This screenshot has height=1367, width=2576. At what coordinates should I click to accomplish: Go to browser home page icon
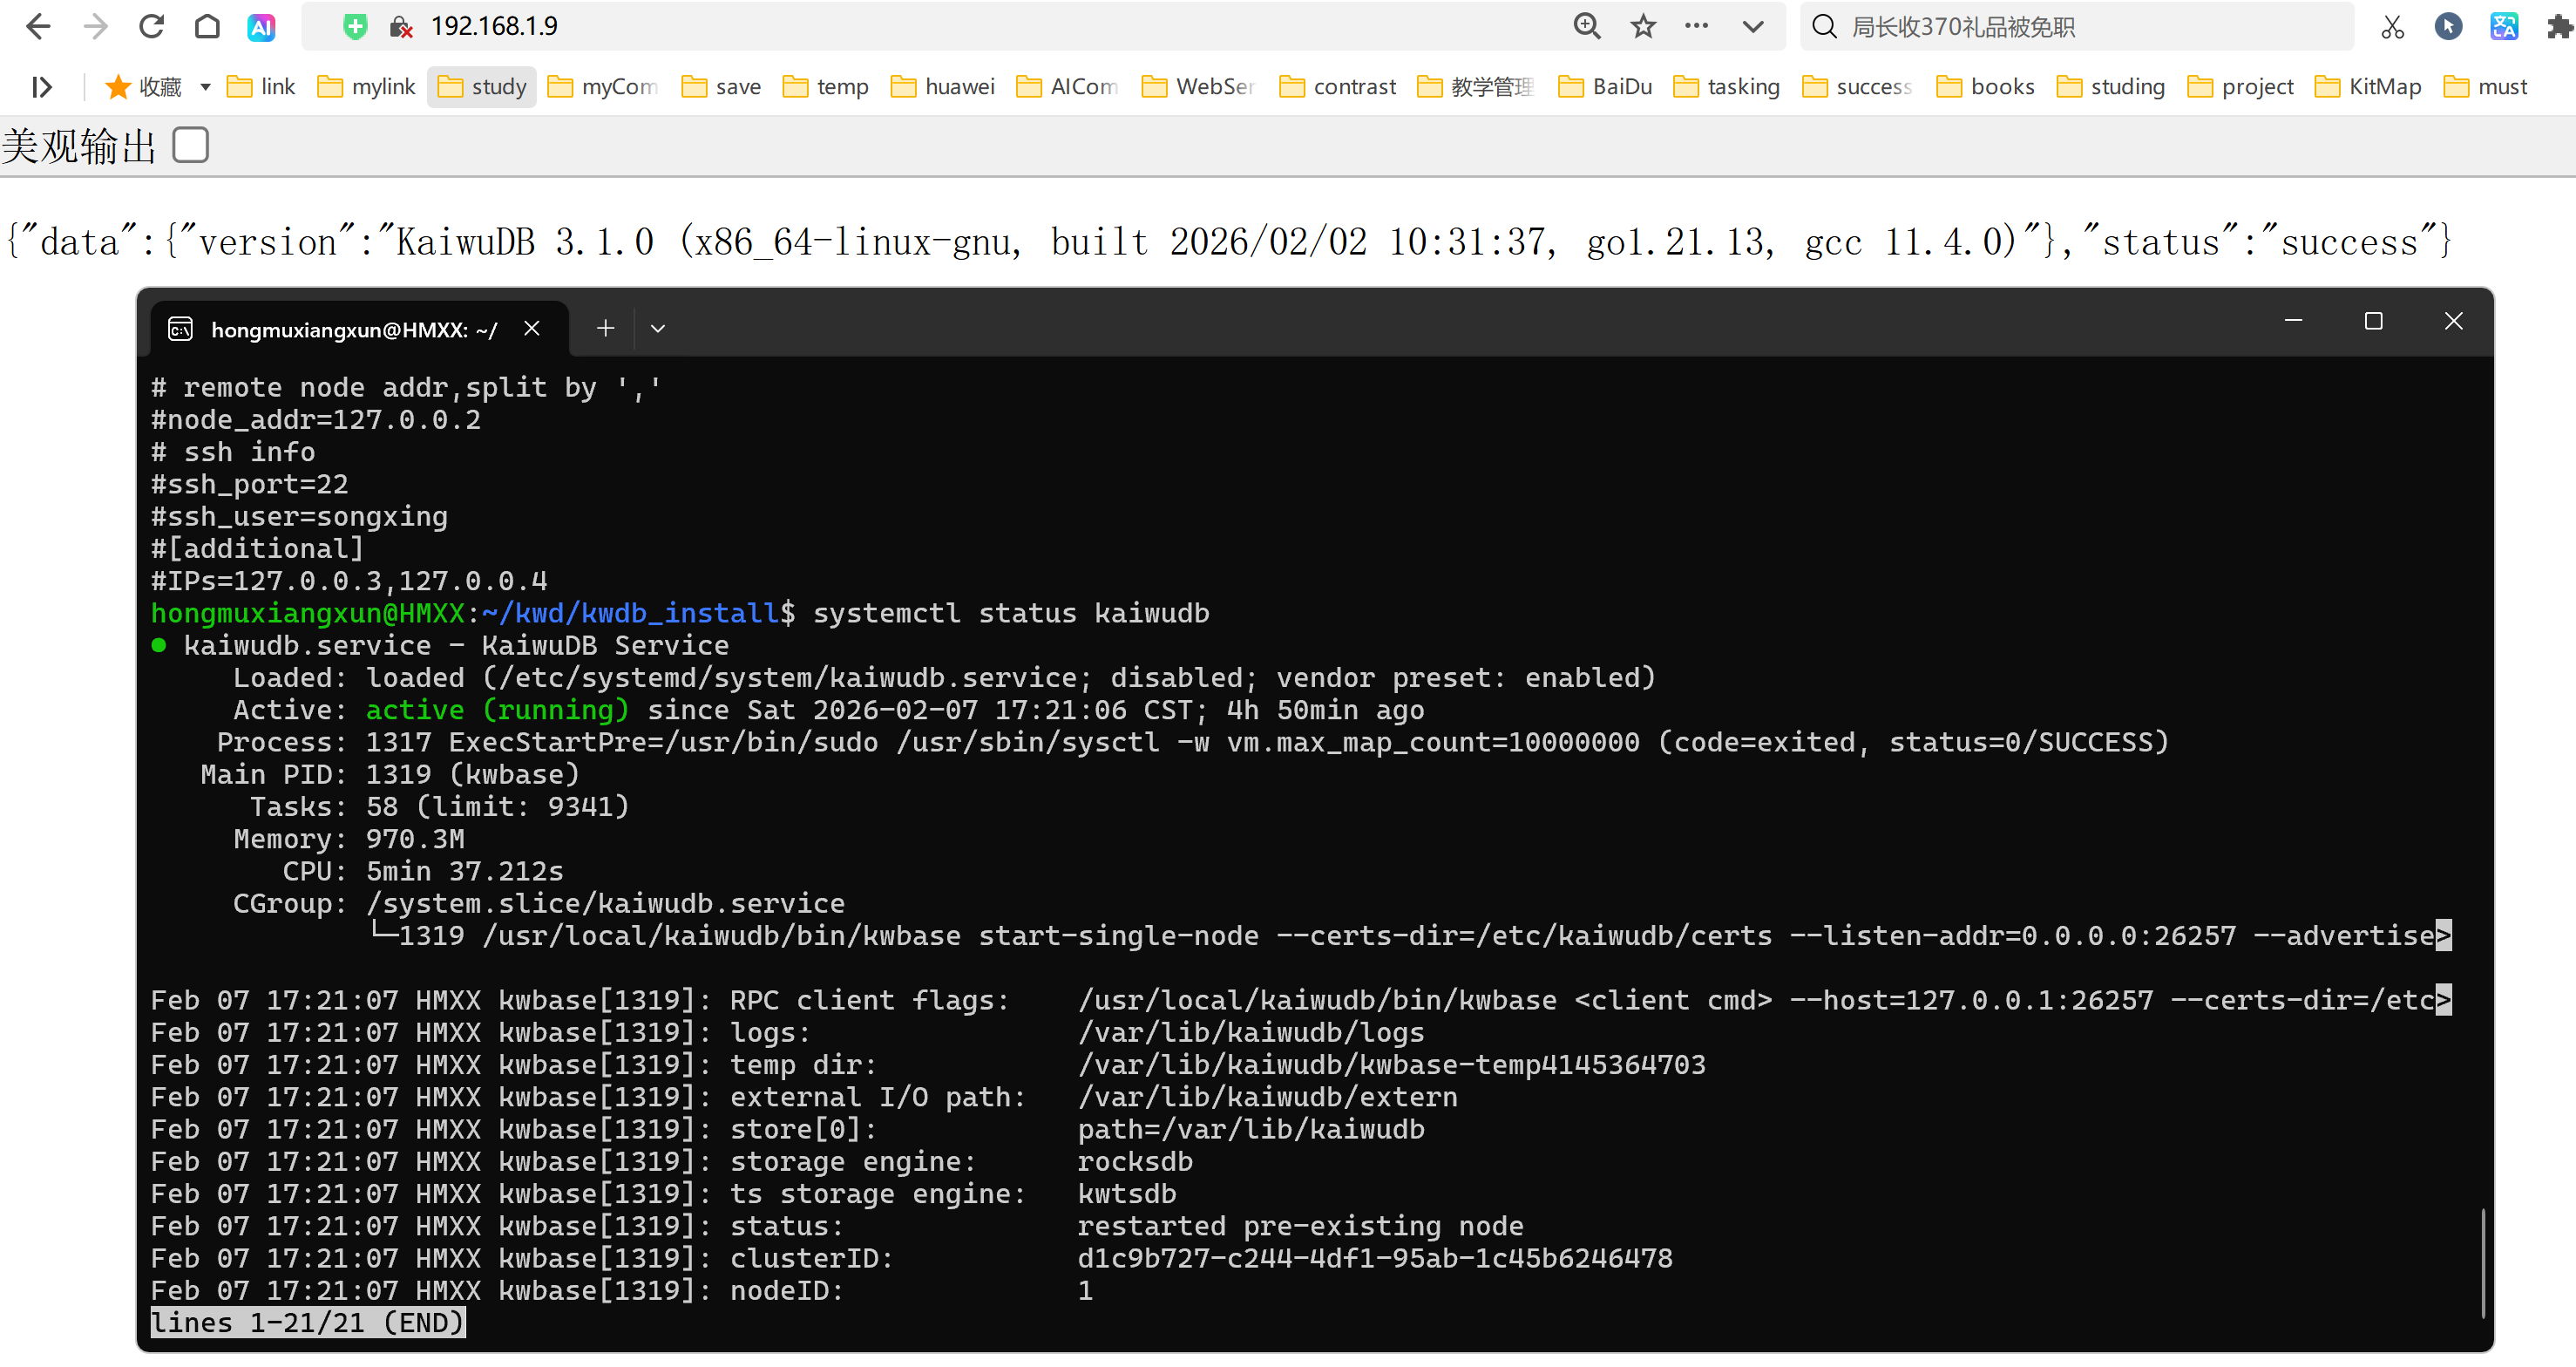tap(207, 27)
